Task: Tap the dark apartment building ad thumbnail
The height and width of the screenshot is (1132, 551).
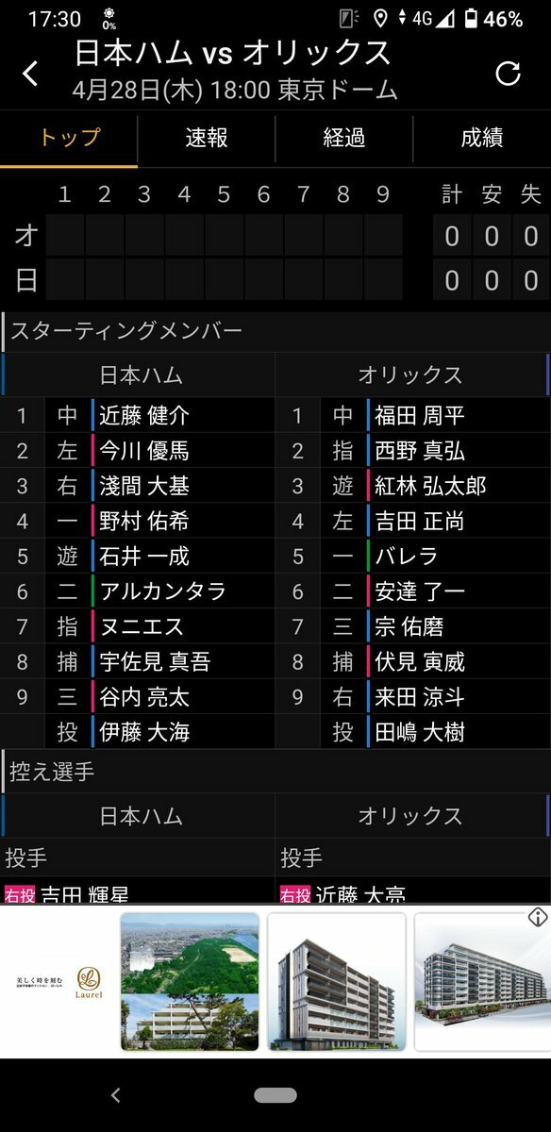Action: [x=337, y=982]
